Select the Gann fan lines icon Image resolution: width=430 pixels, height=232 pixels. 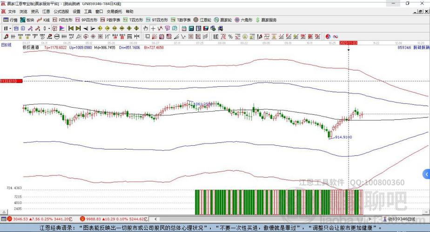pos(154,36)
